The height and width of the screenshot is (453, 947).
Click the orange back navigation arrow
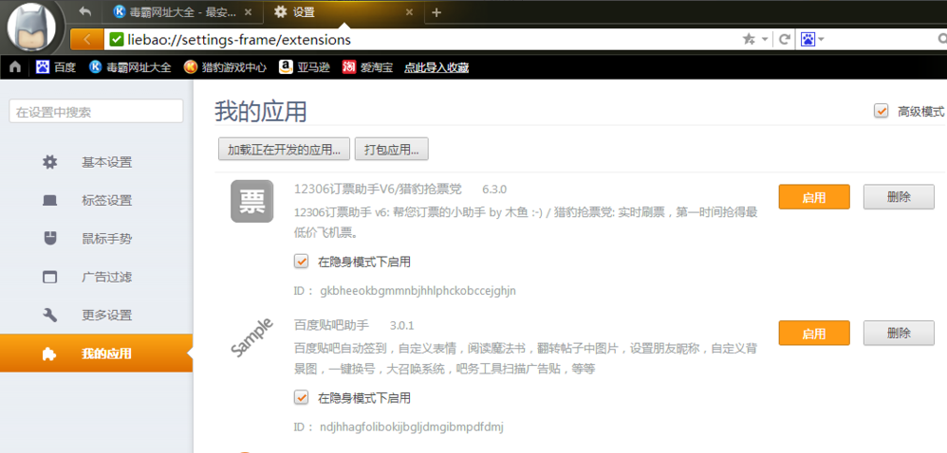[x=86, y=40]
